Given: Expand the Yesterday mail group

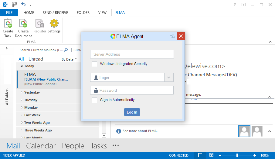Looking at the screenshot, I should pyautogui.click(x=22, y=92).
